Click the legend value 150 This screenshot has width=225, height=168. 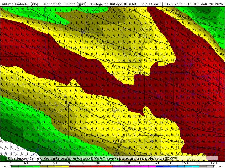(x=185, y=163)
